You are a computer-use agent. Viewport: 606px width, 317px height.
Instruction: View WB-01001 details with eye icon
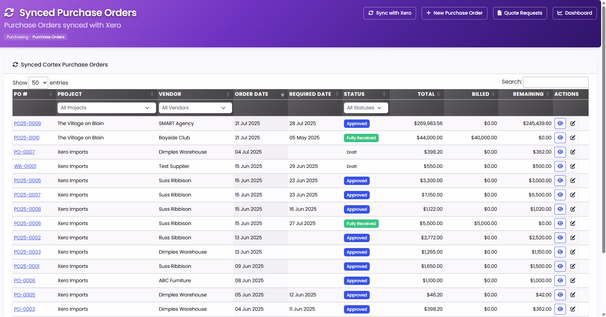pos(560,166)
